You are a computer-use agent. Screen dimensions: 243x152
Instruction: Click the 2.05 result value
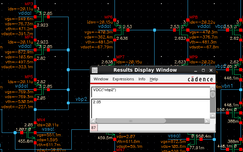coord(97,102)
